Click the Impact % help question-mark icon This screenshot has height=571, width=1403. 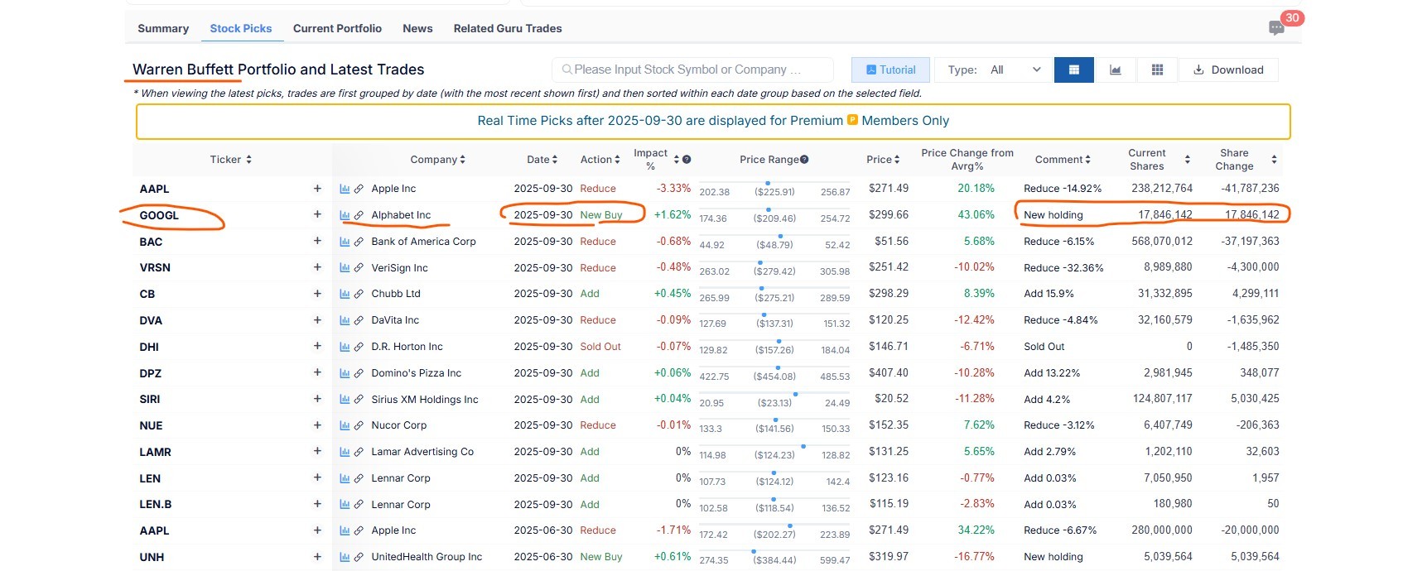tap(687, 160)
